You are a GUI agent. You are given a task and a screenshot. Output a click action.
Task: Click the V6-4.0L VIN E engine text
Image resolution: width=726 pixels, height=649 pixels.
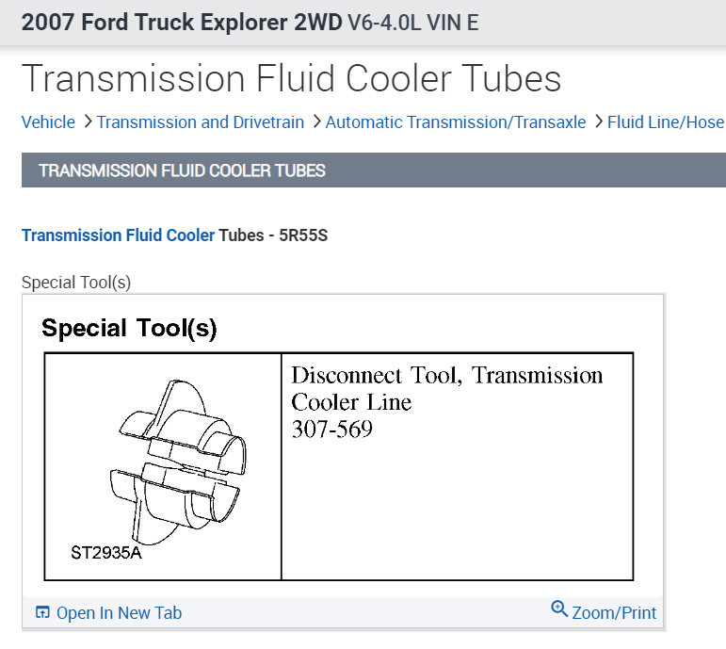412,22
